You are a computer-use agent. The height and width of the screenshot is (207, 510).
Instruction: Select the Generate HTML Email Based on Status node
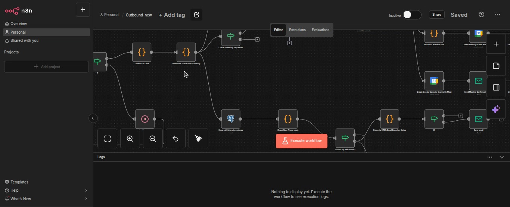coord(389,119)
